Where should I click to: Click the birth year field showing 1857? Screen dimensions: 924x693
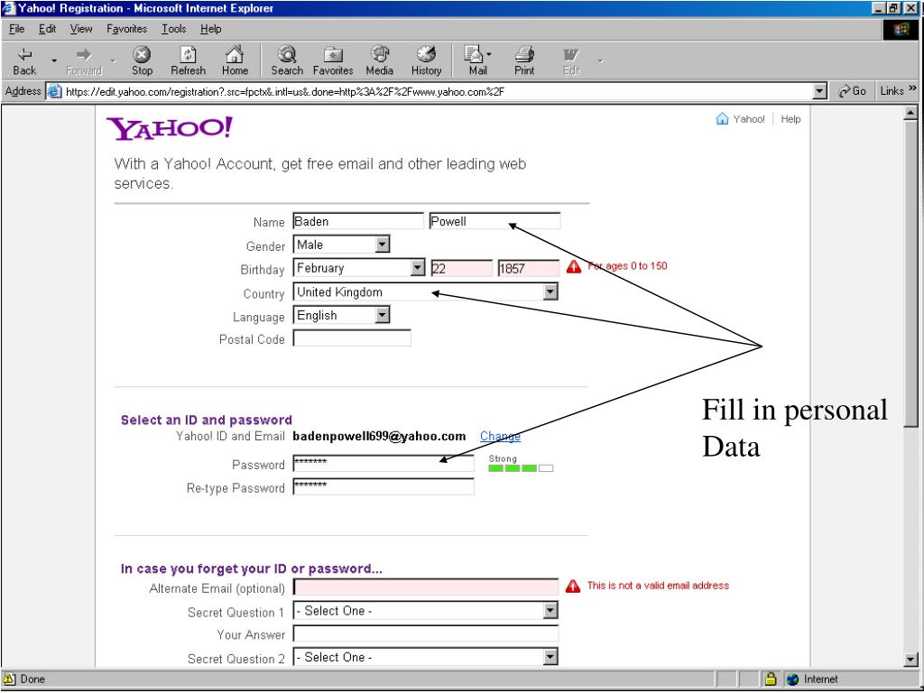pyautogui.click(x=529, y=269)
